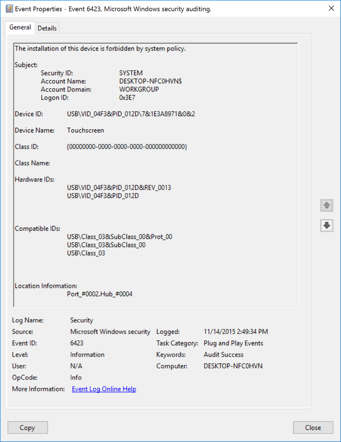Click the hardware ID USB\VID_04F3&PID_012D

[x=103, y=196]
